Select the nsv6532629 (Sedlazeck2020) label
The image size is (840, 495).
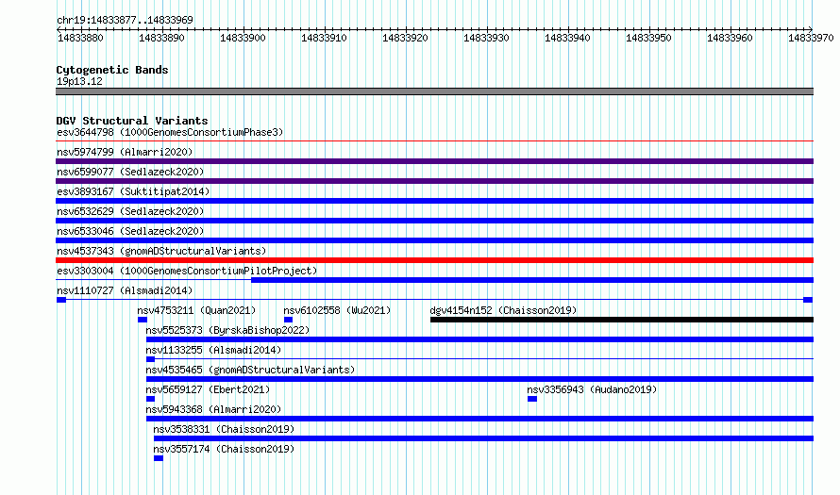130,211
